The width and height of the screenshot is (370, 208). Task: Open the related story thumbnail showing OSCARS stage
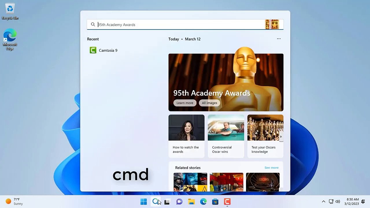(x=263, y=182)
